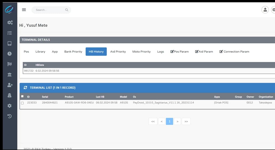This screenshot has width=275, height=150.
Task: Open the Logs tab
Action: click(161, 52)
